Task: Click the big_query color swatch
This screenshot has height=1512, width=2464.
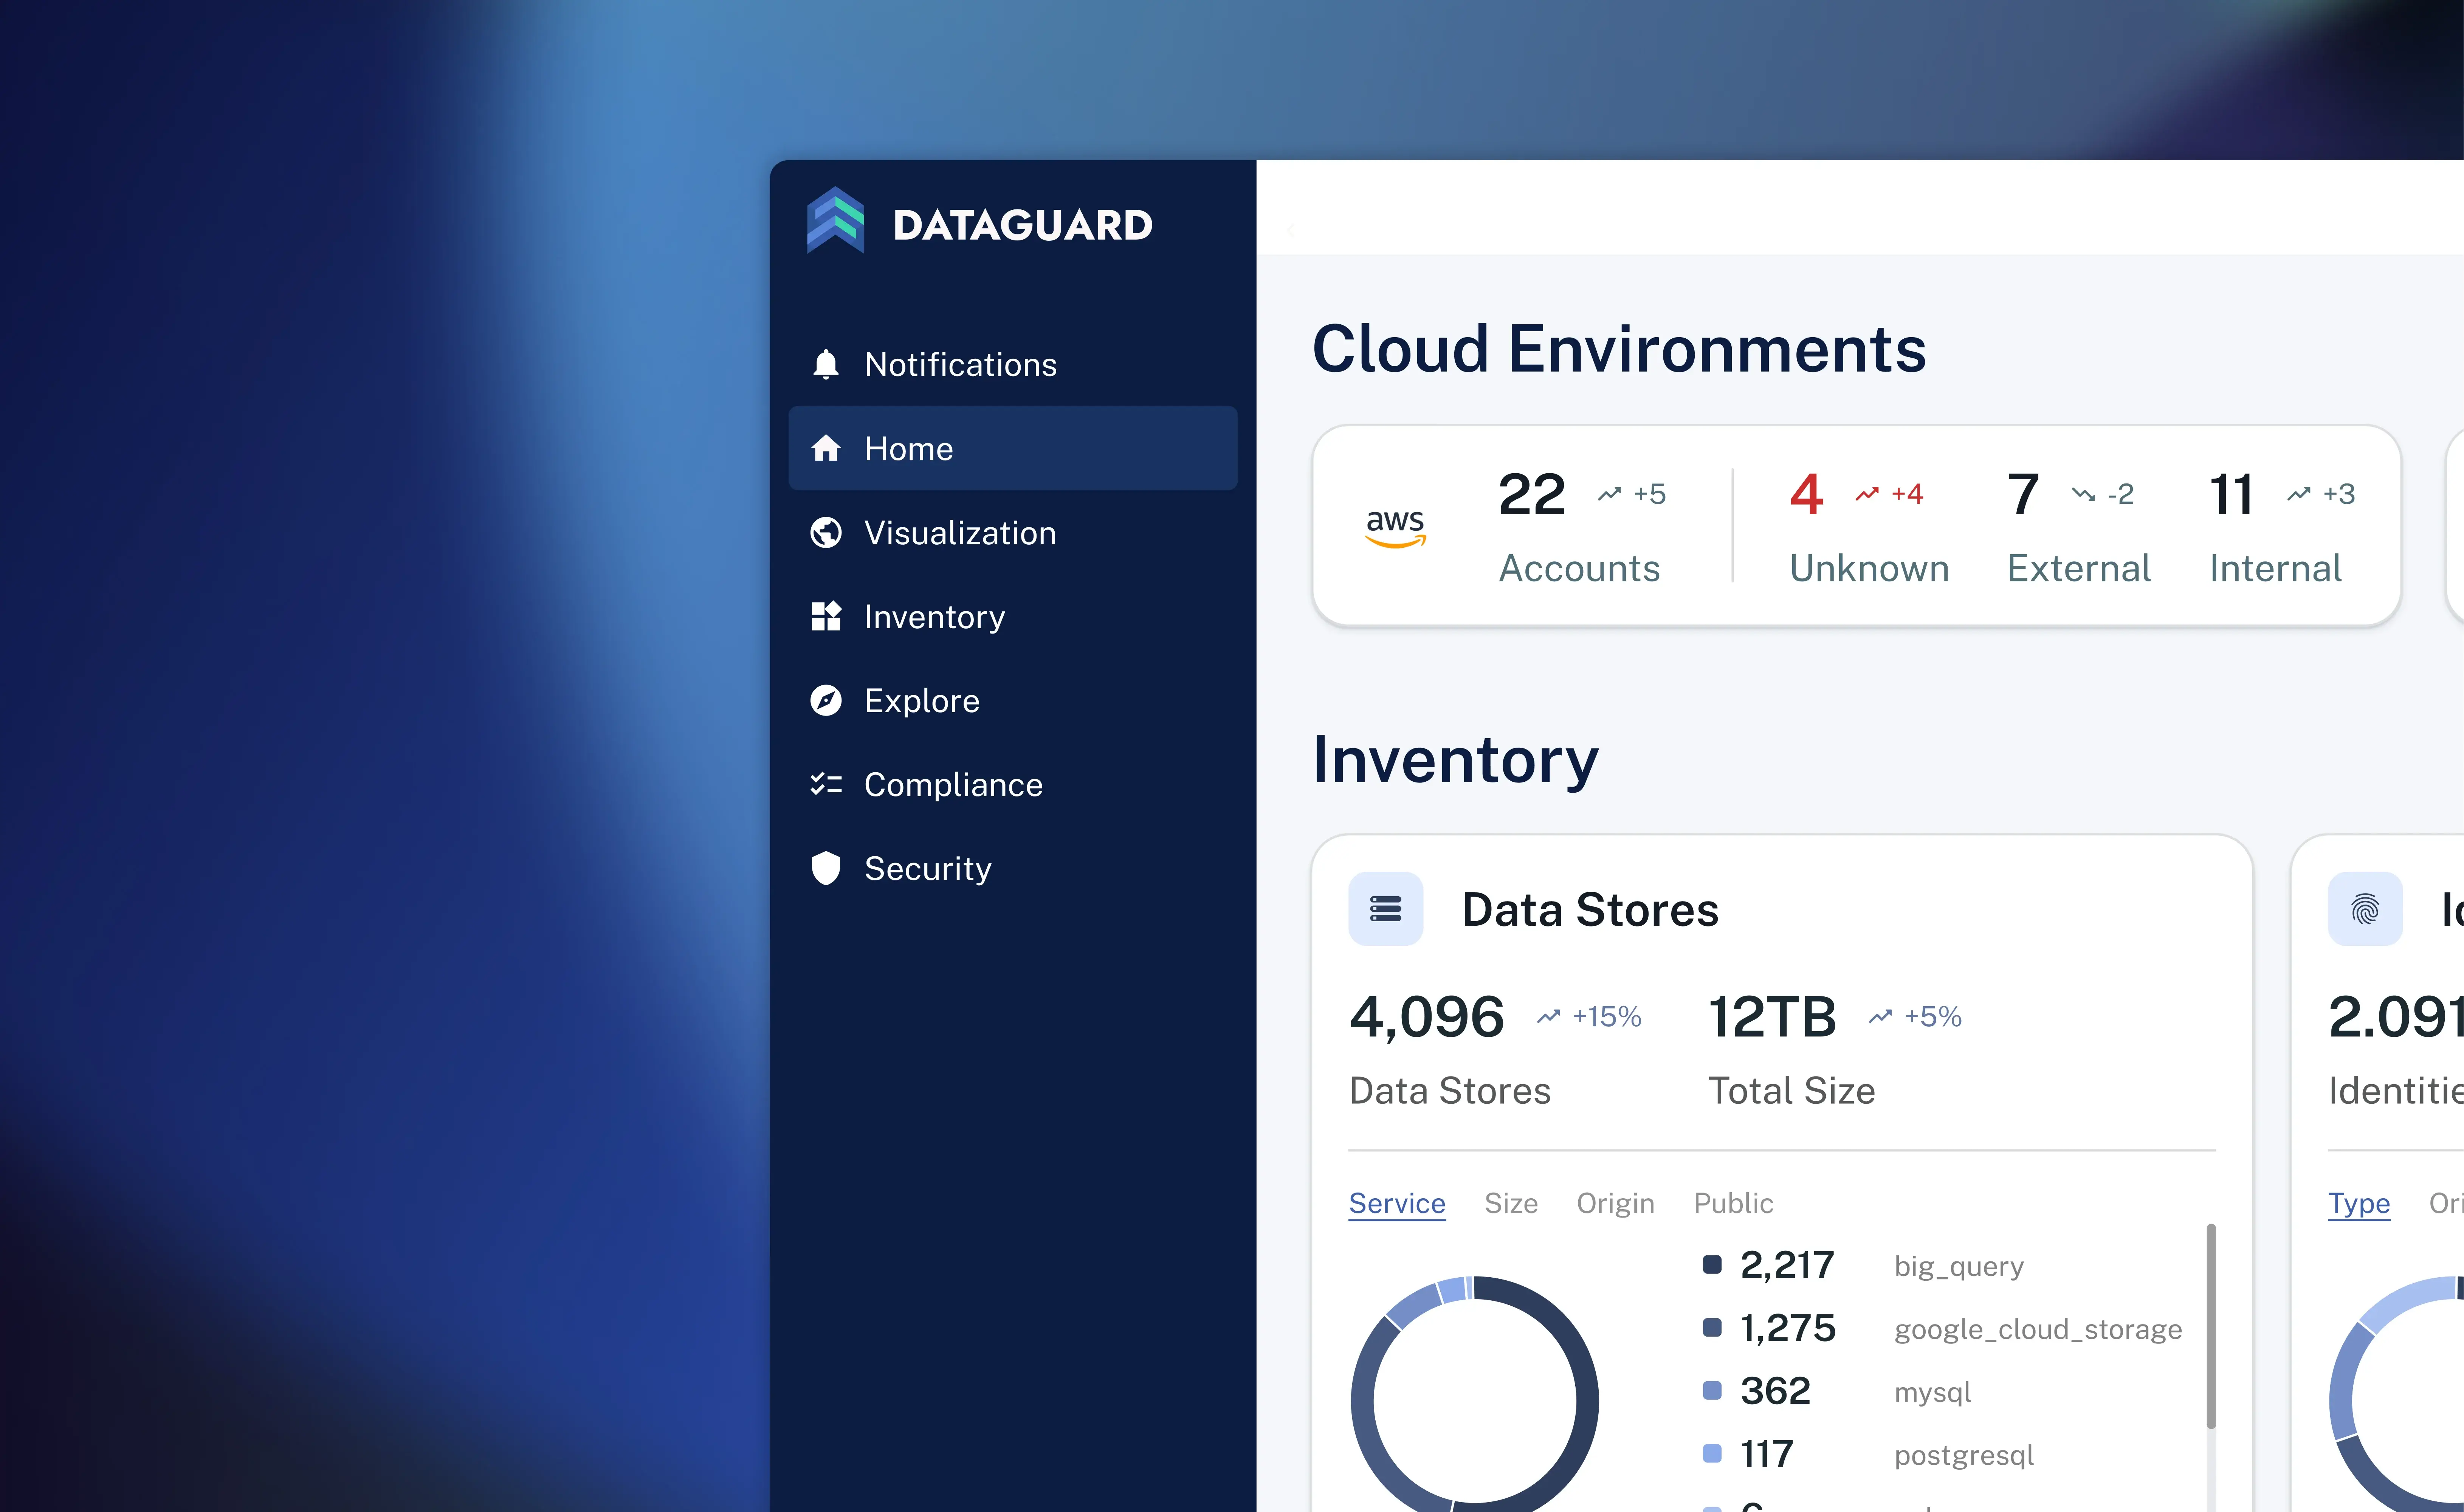Action: (1712, 1265)
